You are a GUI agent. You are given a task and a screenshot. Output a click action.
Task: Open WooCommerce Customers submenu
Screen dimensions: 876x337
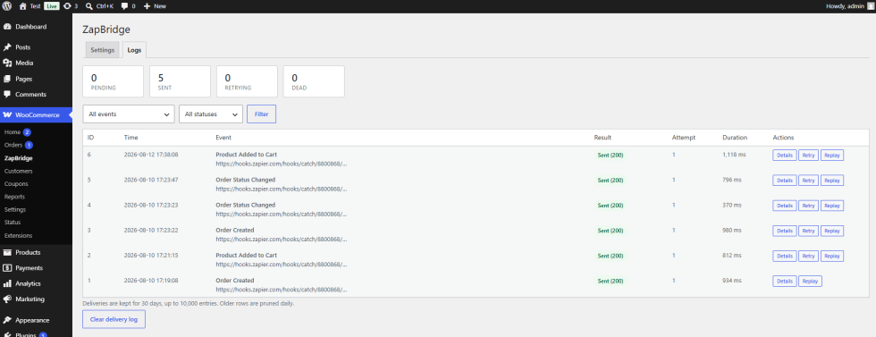coord(19,171)
